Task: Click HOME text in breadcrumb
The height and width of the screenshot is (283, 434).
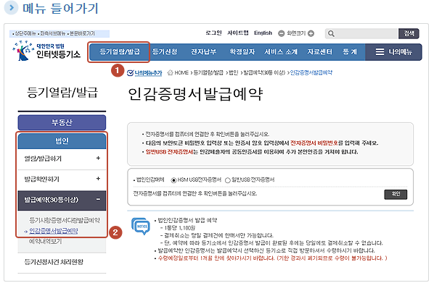Action: [x=181, y=72]
